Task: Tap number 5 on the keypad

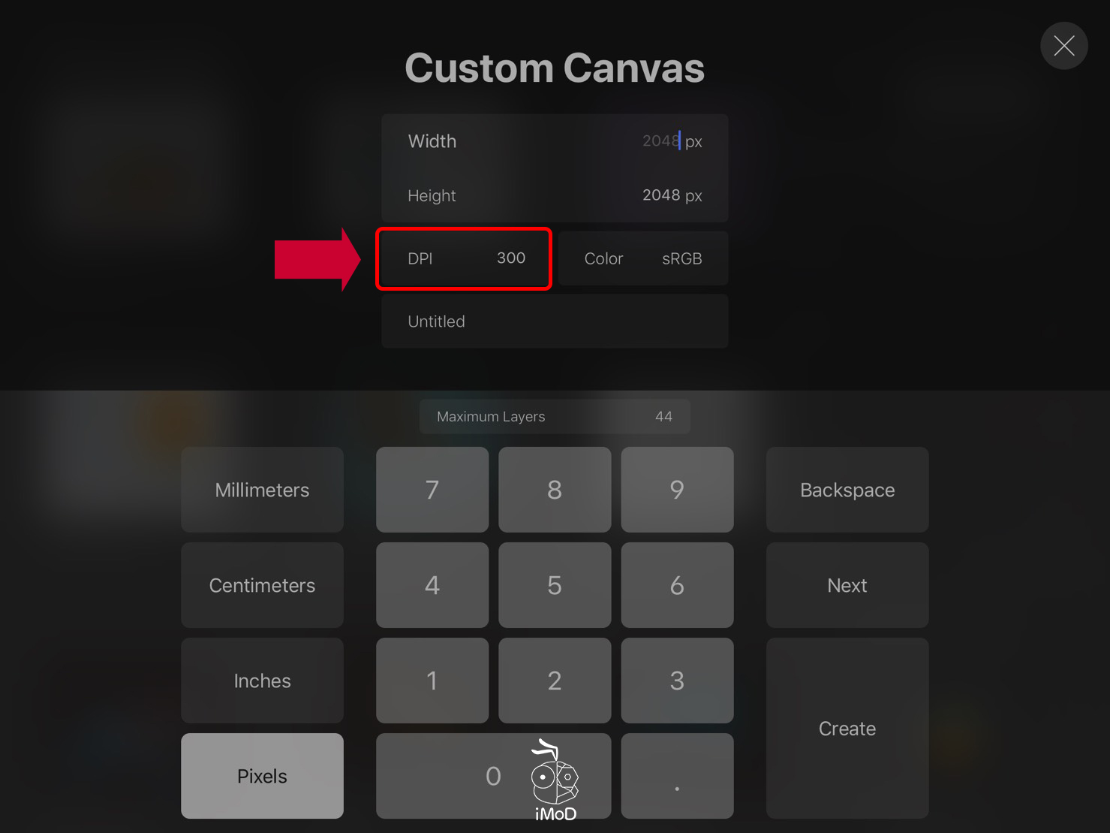Action: click(555, 585)
